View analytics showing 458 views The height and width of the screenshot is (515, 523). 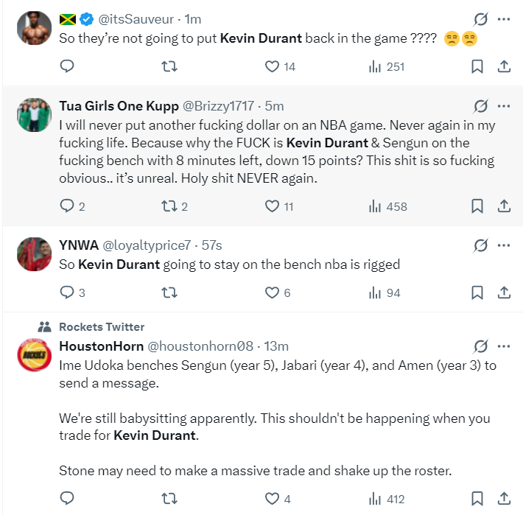coord(387,206)
